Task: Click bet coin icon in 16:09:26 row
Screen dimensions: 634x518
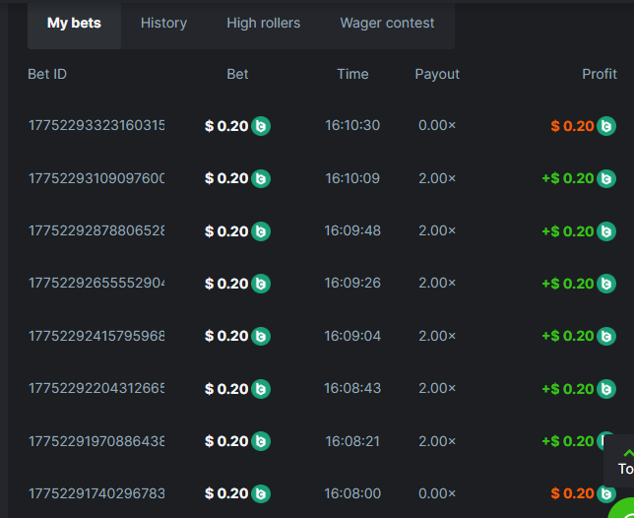Action: pyautogui.click(x=261, y=284)
